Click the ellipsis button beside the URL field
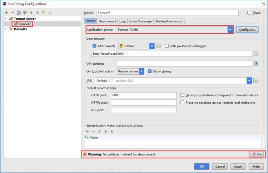This screenshot has width=268, height=173. 256,54
